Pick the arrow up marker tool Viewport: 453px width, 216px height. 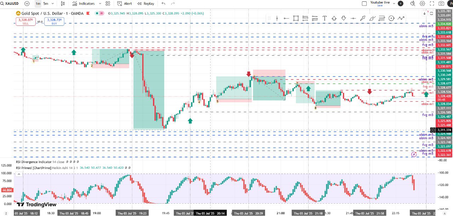334,18
